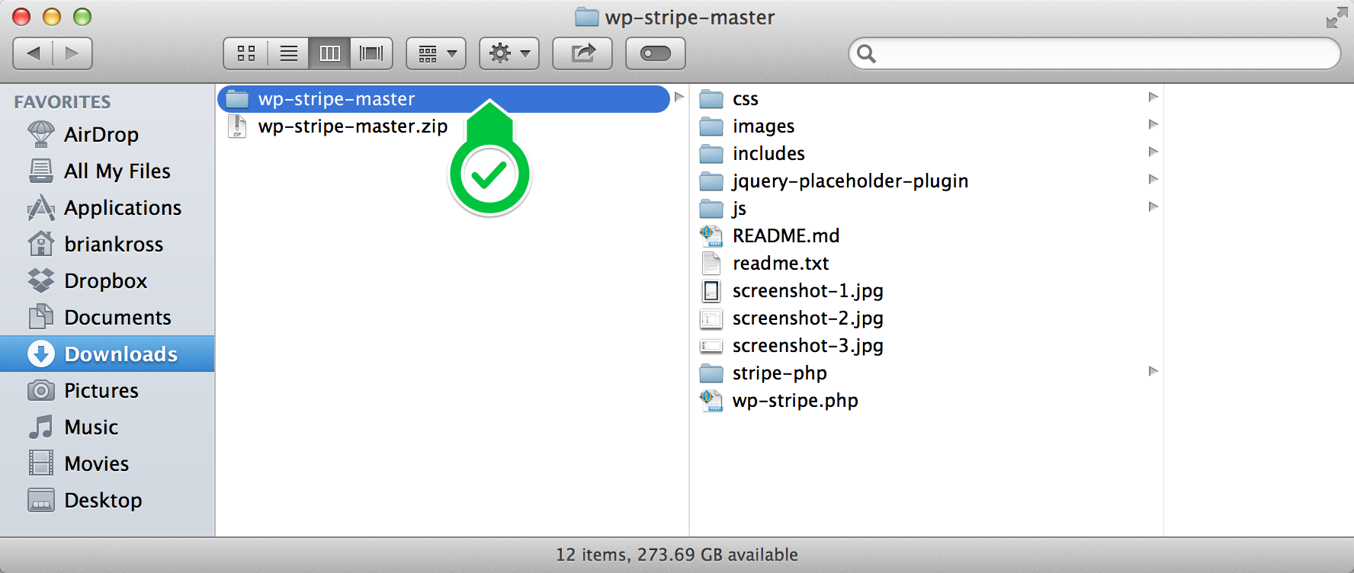This screenshot has width=1354, height=573.
Task: Minimize the Finder window
Action: tap(52, 17)
